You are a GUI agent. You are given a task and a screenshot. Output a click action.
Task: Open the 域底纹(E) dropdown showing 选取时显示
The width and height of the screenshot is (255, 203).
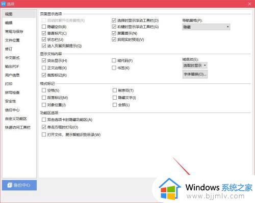pyautogui.click(x=195, y=65)
